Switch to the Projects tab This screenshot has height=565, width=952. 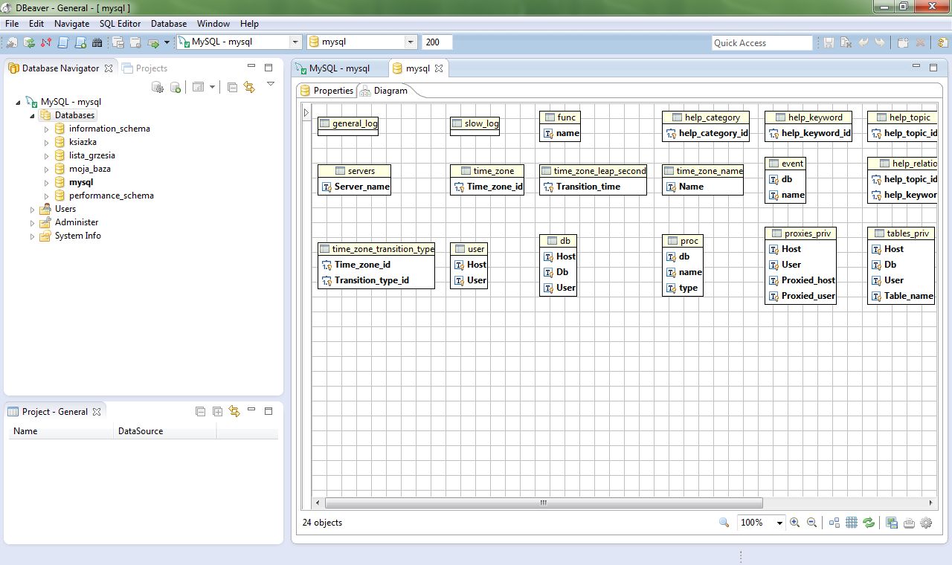pos(145,68)
